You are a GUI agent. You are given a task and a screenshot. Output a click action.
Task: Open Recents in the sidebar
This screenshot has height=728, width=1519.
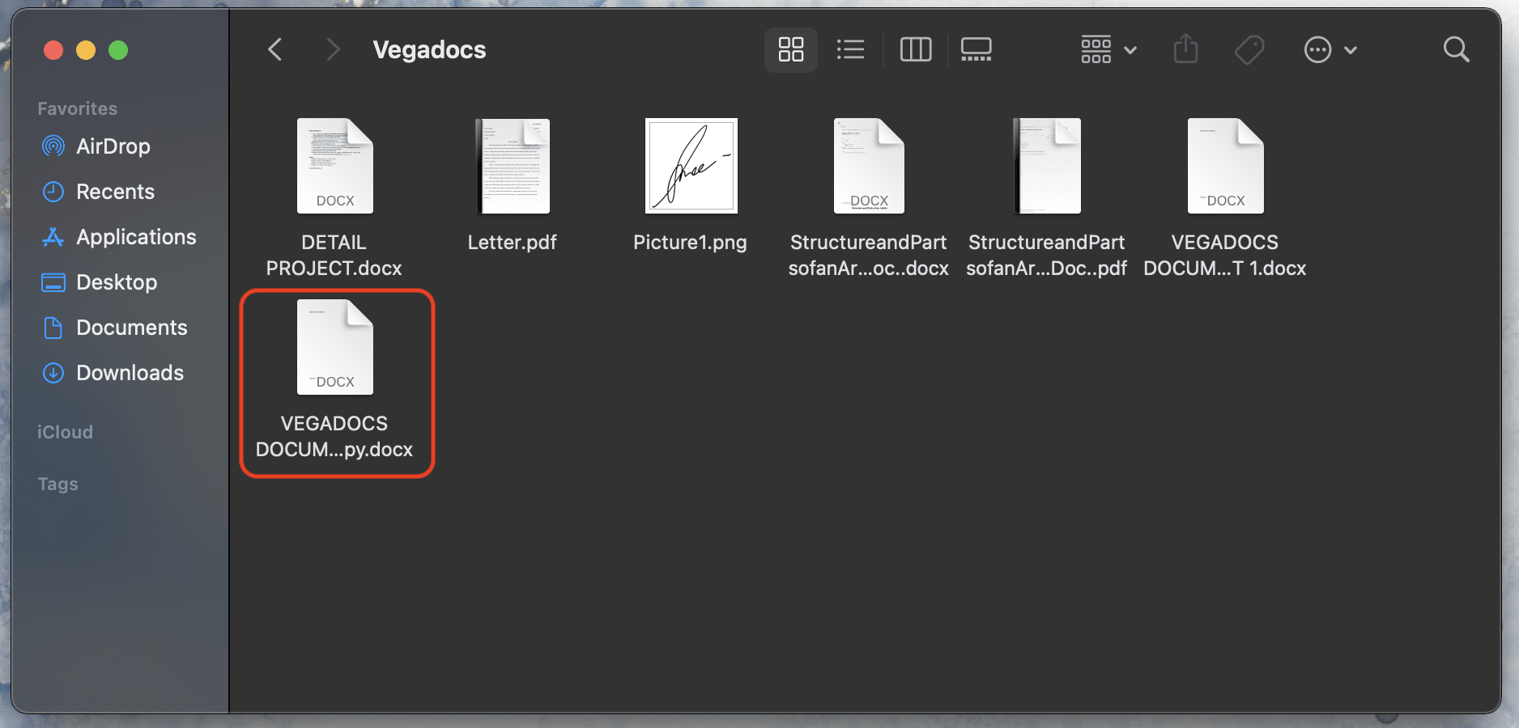tap(114, 192)
